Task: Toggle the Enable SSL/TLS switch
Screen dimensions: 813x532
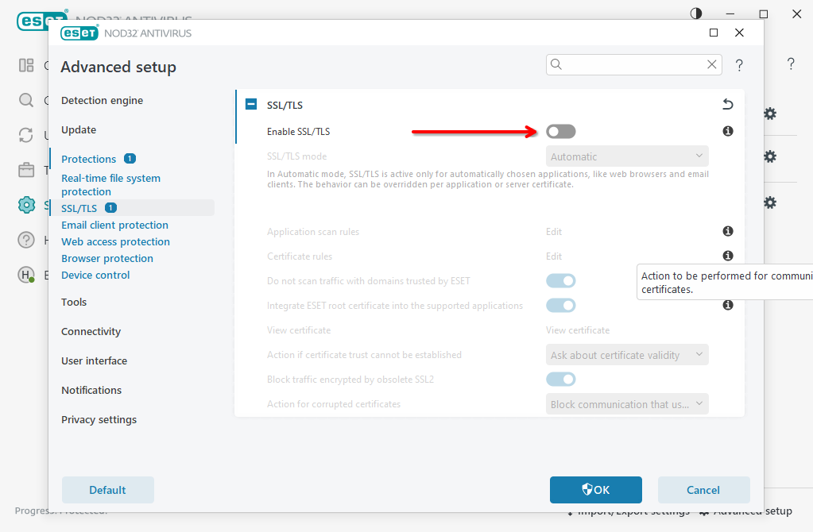Action: [x=560, y=132]
